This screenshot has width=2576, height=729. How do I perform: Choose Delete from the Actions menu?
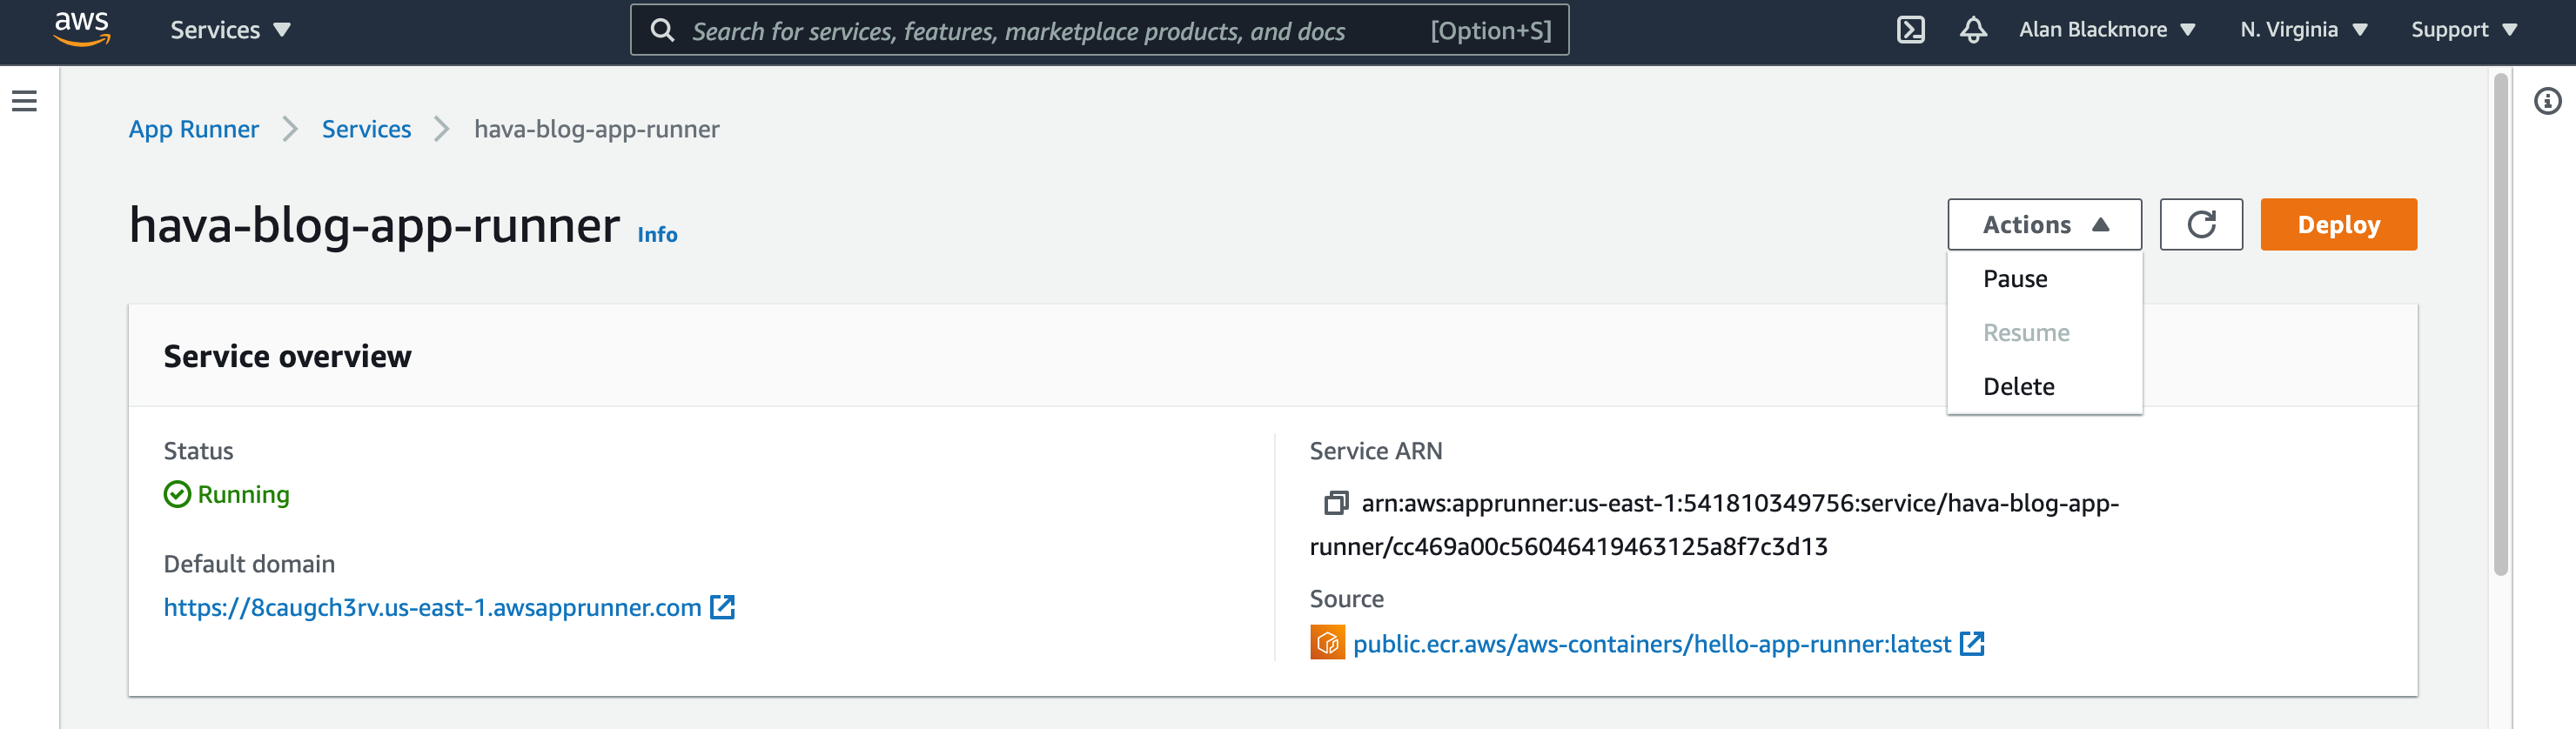coord(2044,387)
